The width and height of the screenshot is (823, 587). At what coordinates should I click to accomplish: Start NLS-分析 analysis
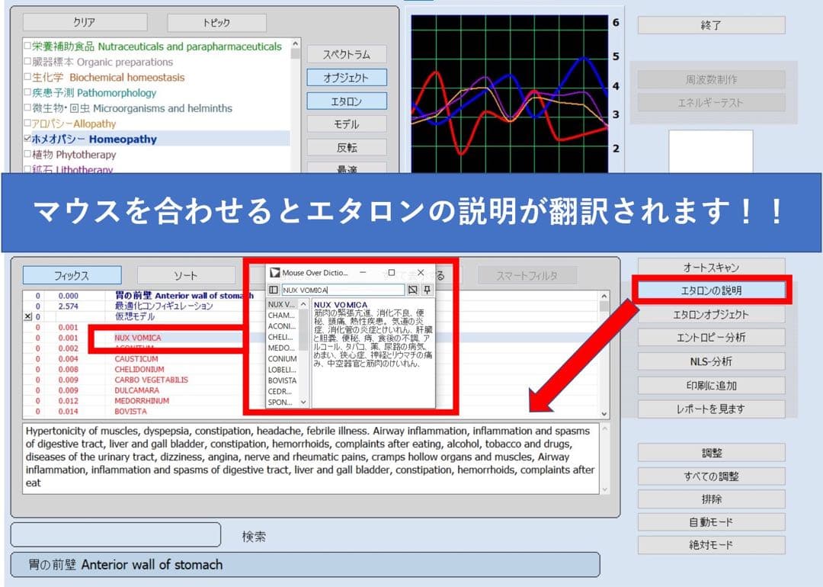tap(710, 361)
